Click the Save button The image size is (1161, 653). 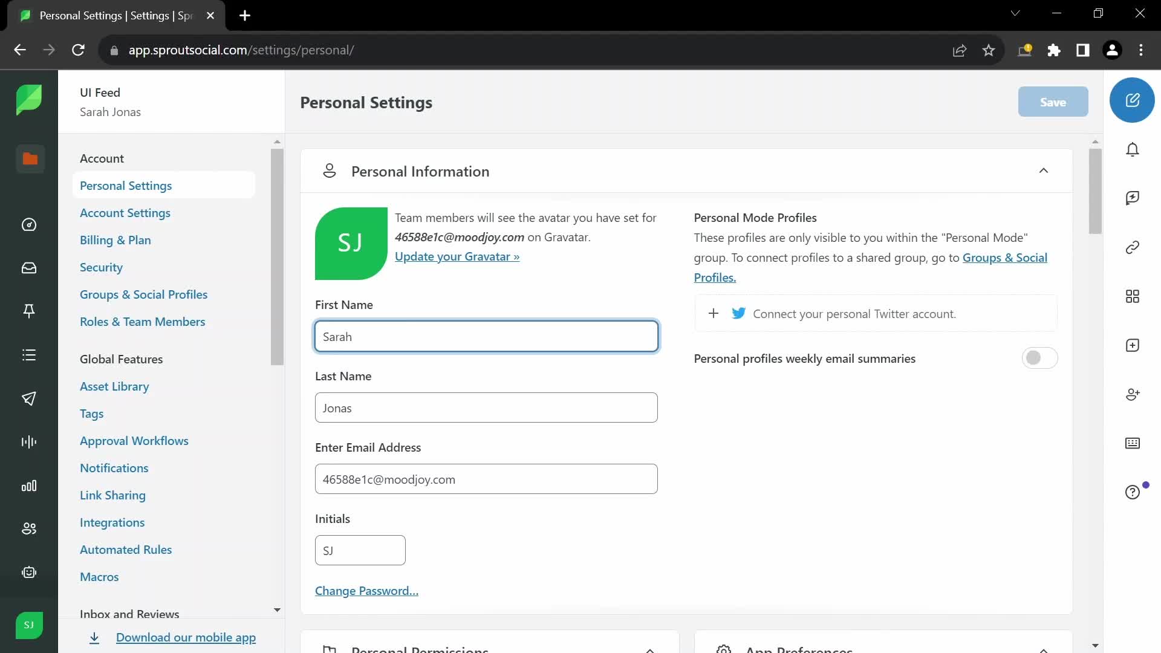pos(1053,101)
